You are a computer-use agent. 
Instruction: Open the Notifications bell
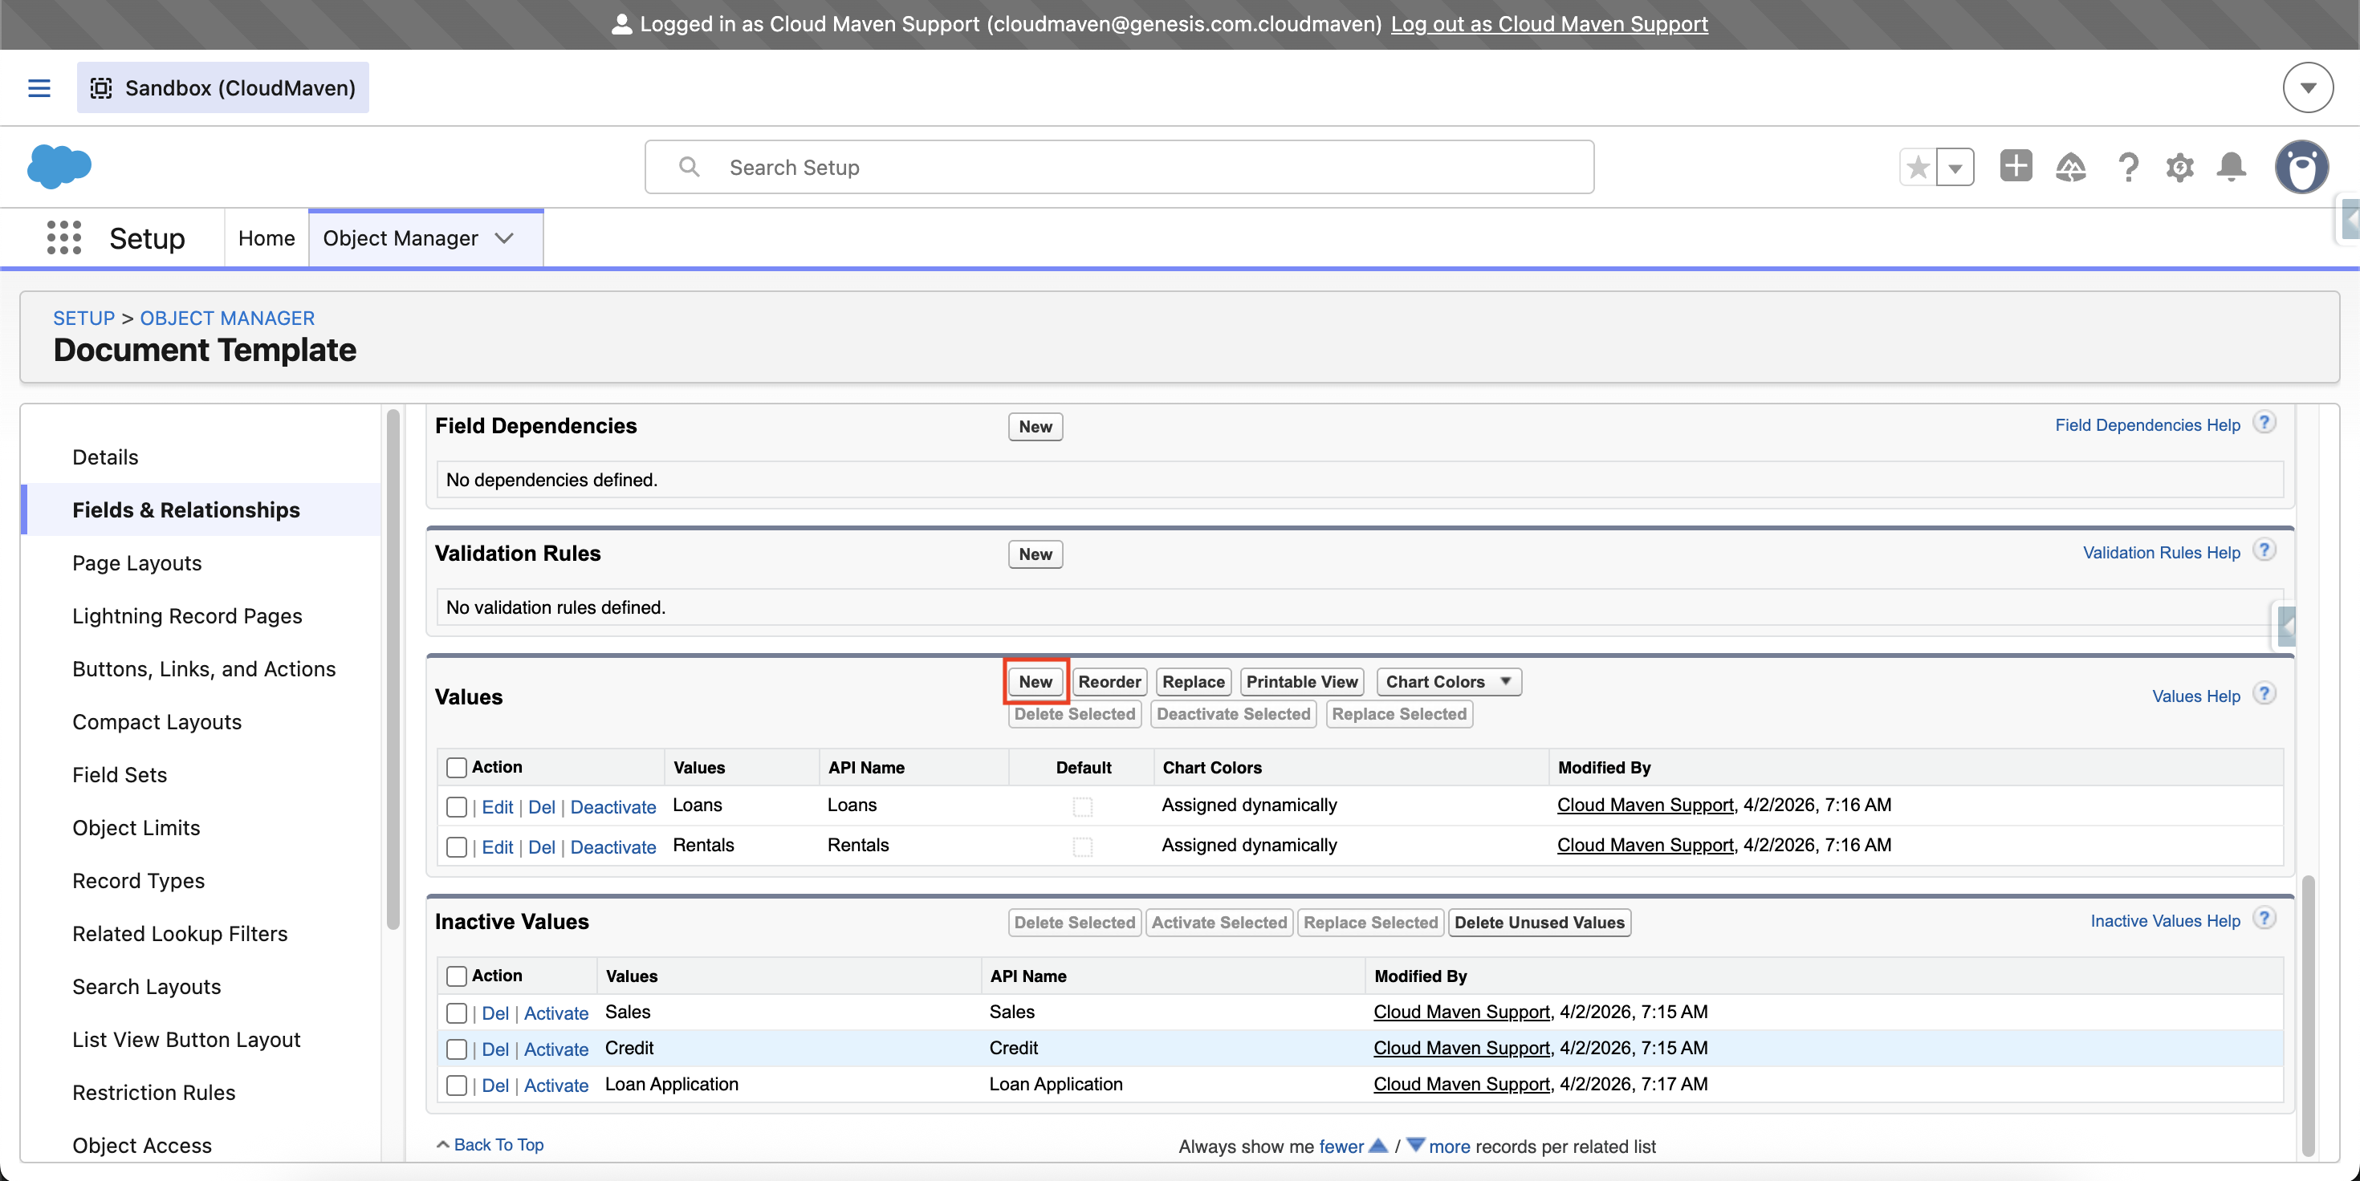(x=2231, y=168)
